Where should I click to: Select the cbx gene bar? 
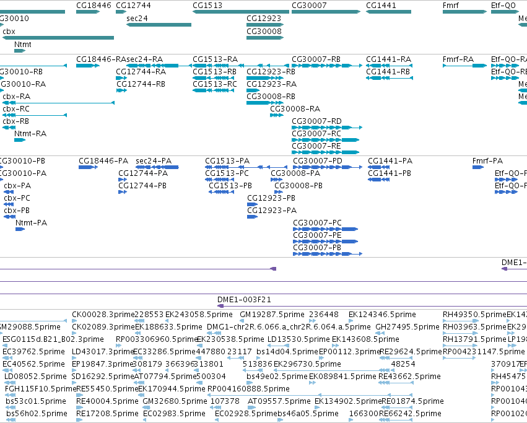coord(58,38)
